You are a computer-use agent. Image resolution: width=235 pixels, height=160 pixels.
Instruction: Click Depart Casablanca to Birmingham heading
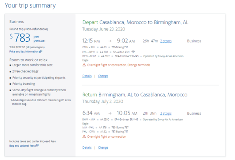[x=135, y=22]
